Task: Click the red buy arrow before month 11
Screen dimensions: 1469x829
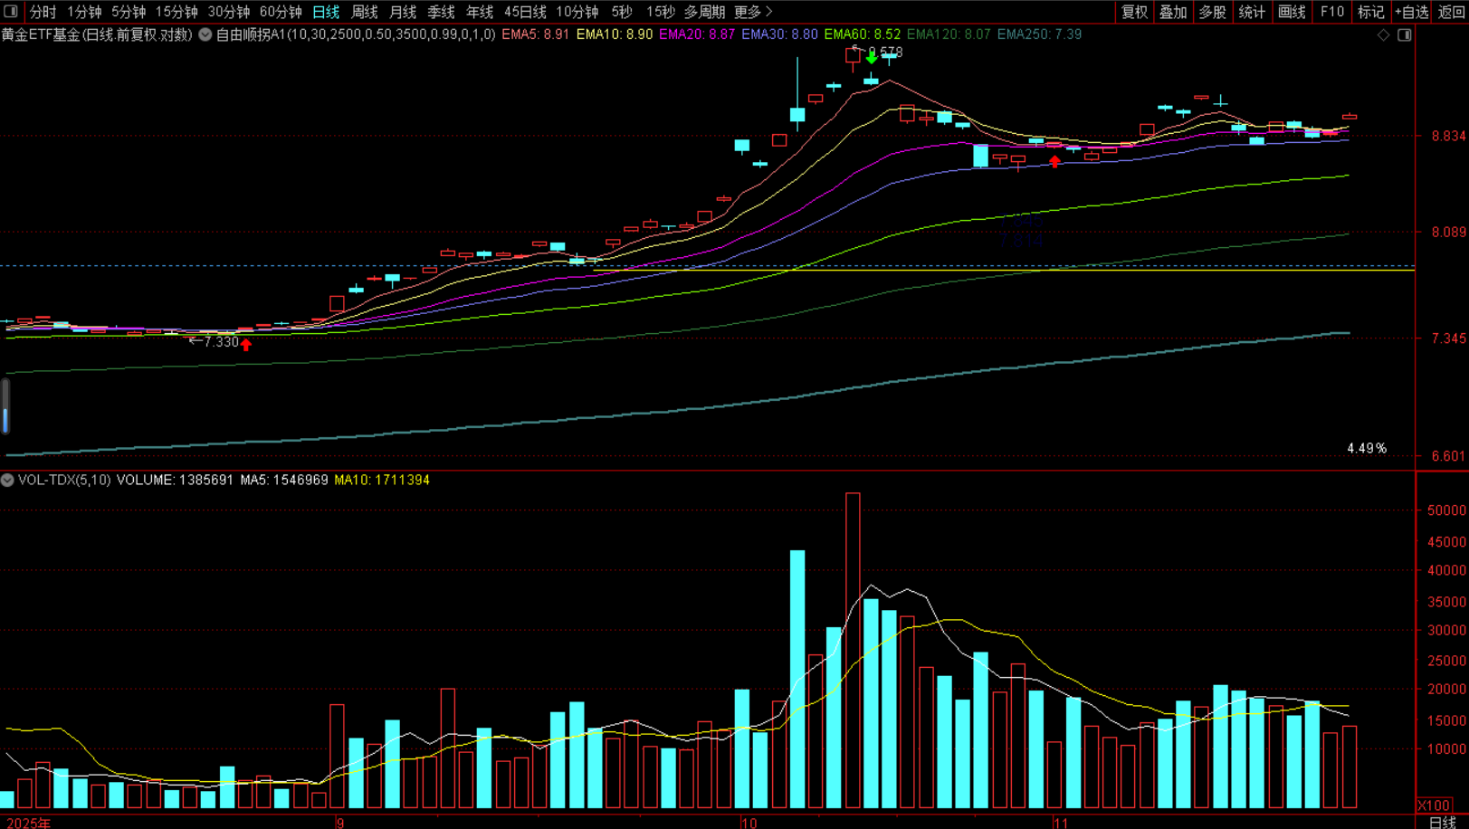Action: tap(1054, 161)
